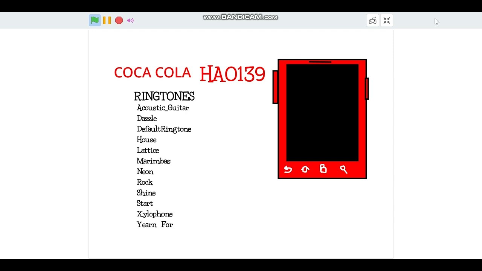482x271 pixels.
Task: Click the HAO139 model name
Action: coord(232,74)
